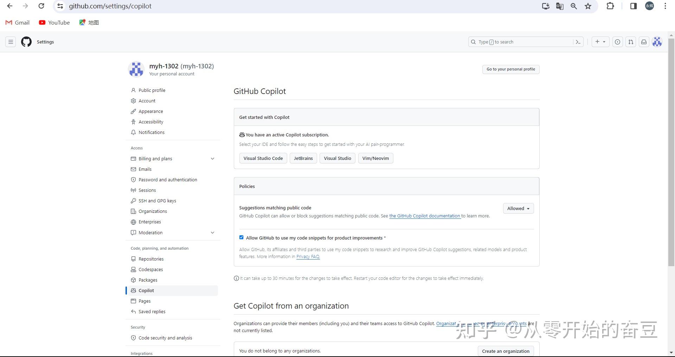Image resolution: width=675 pixels, height=357 pixels.
Task: Open the GitHub Copilot documentation link
Action: point(425,216)
